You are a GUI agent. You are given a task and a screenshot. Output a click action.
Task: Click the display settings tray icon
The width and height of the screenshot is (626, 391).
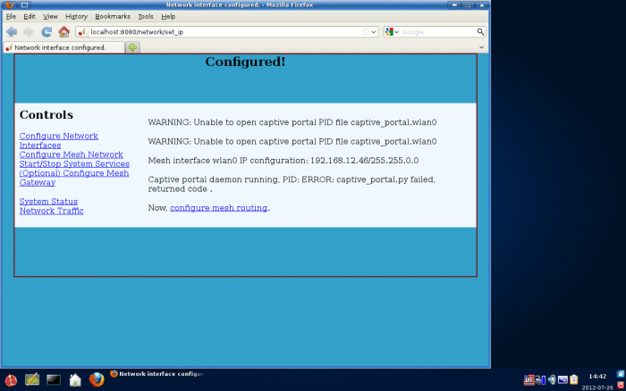[563, 379]
